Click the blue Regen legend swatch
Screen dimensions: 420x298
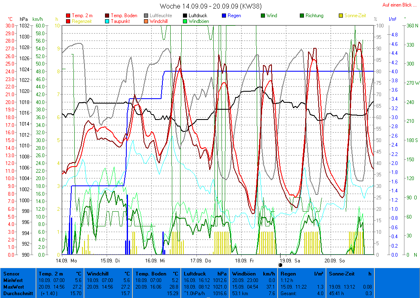[x=224, y=16]
